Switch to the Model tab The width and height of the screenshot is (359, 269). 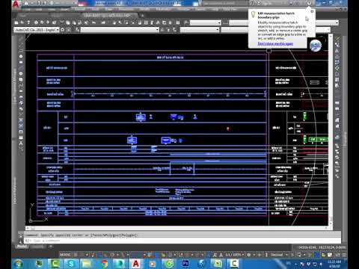point(22,247)
